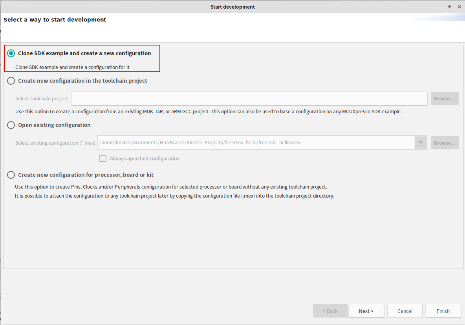Select the Clone SDK example radio button
465x325 pixels.
point(11,53)
